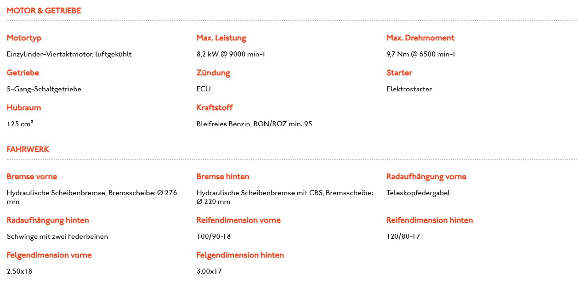The width and height of the screenshot is (584, 281).
Task: Click the Bremse vorne heading
Action: 32,176
